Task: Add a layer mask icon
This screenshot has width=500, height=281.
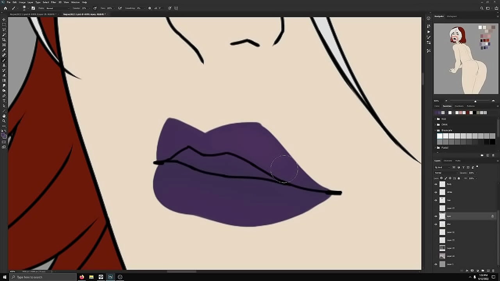Action: click(472, 270)
